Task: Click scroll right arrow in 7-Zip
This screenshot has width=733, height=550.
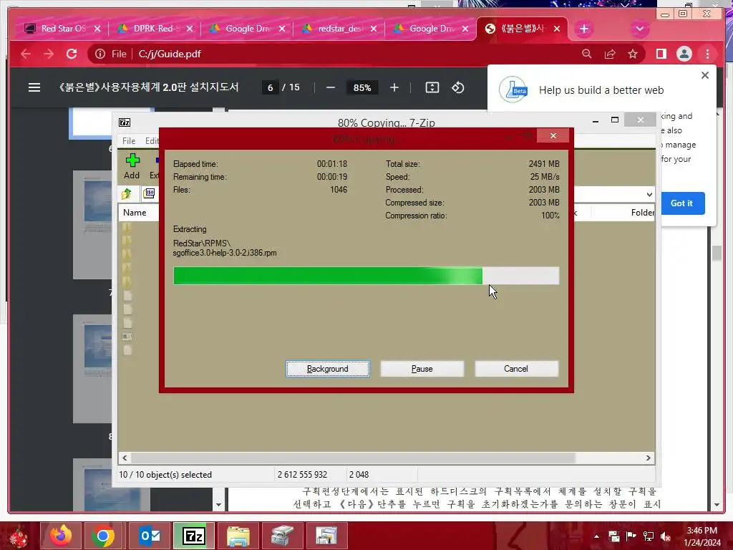Action: (648, 458)
